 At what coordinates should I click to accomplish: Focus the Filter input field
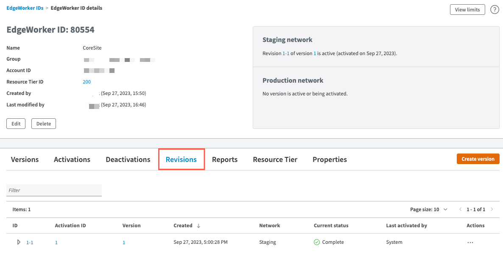tap(54, 190)
